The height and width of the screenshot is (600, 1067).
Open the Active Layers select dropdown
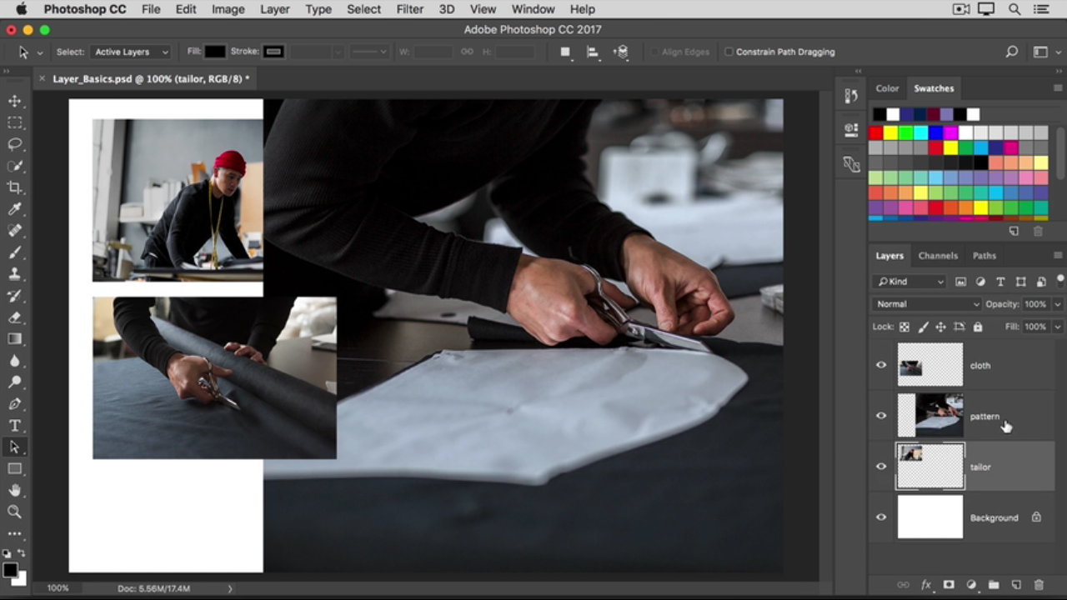(x=131, y=52)
